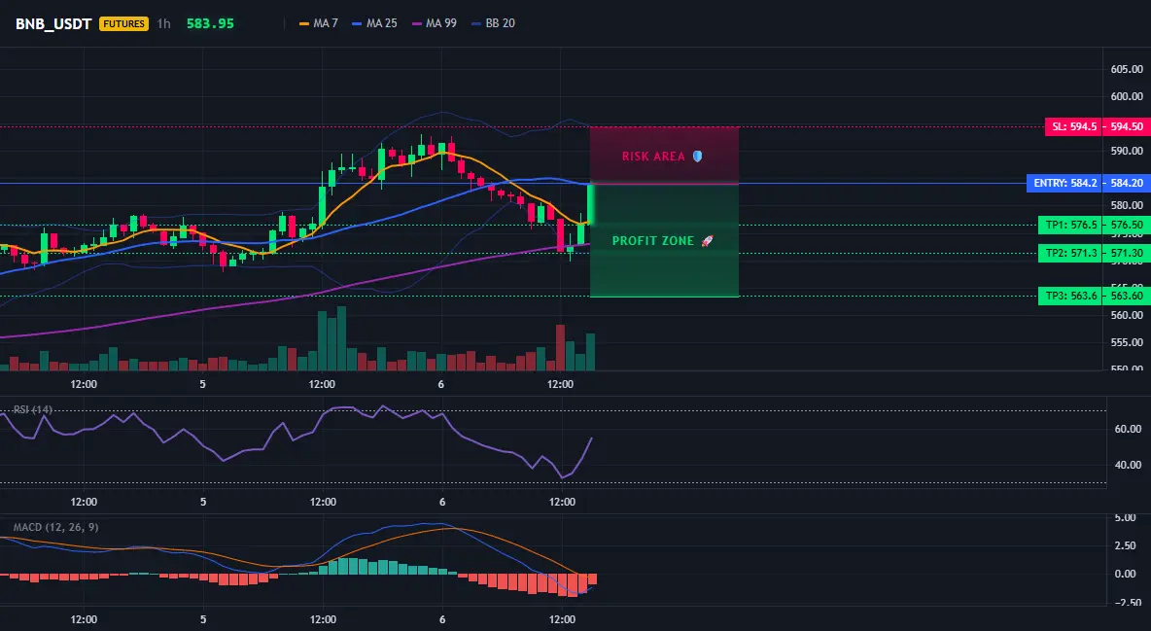This screenshot has height=631, width=1151.
Task: Click the shield icon beside RISK AREA
Action: 697,156
